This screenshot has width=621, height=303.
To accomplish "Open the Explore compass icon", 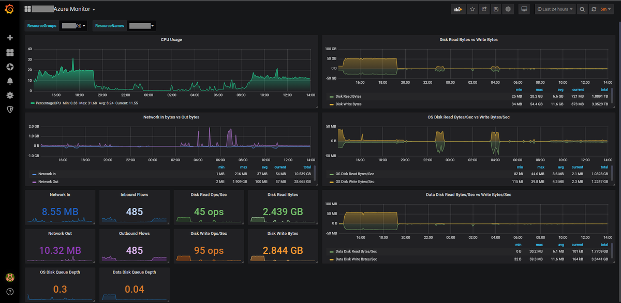I will 10,67.
